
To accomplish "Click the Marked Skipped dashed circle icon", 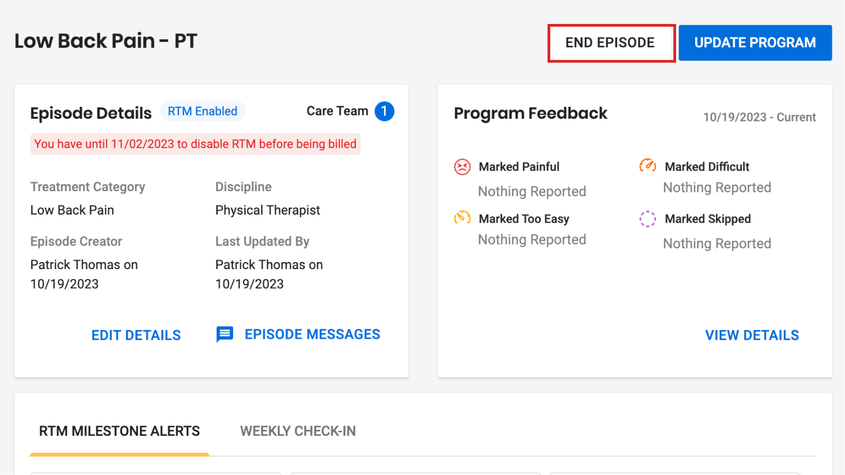I will click(647, 219).
